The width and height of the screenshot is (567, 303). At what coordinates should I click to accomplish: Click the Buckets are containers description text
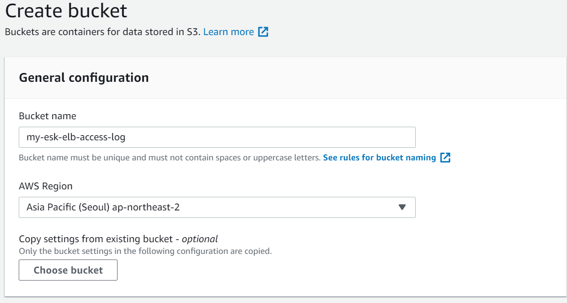102,32
